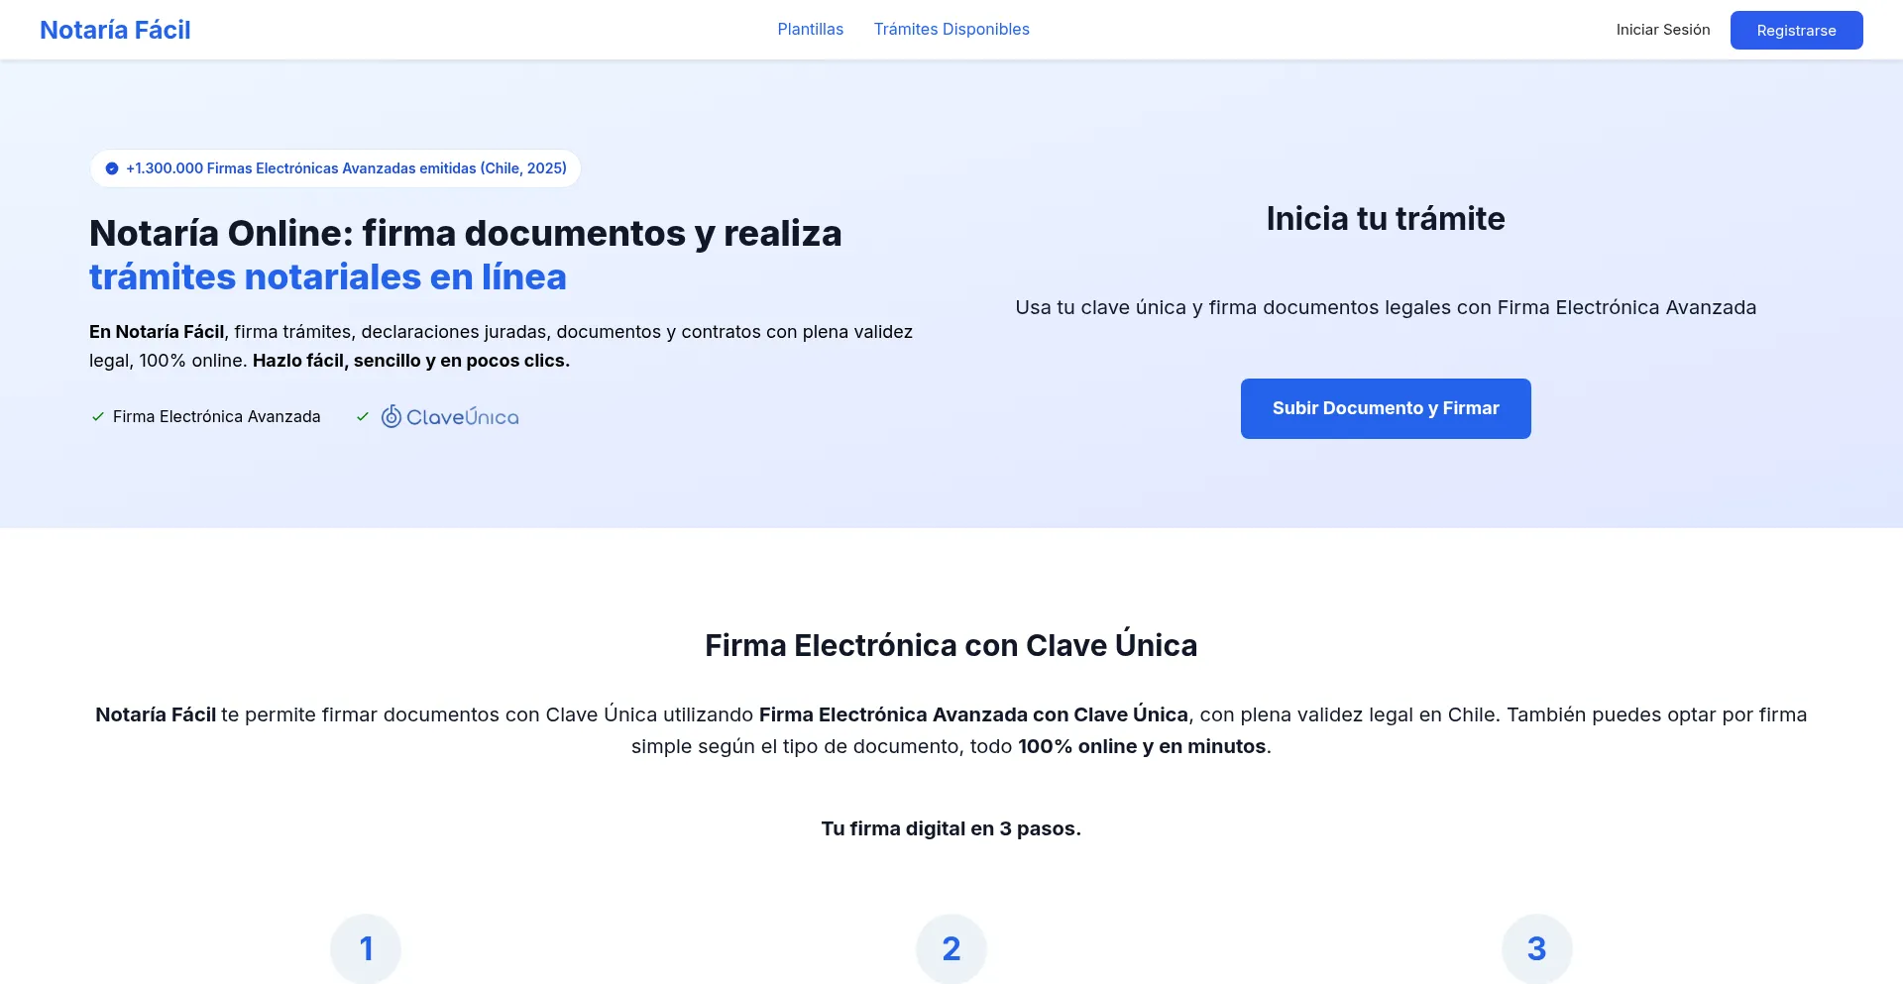Click the blue verified badge icon
Image resolution: width=1903 pixels, height=984 pixels.
tap(112, 168)
